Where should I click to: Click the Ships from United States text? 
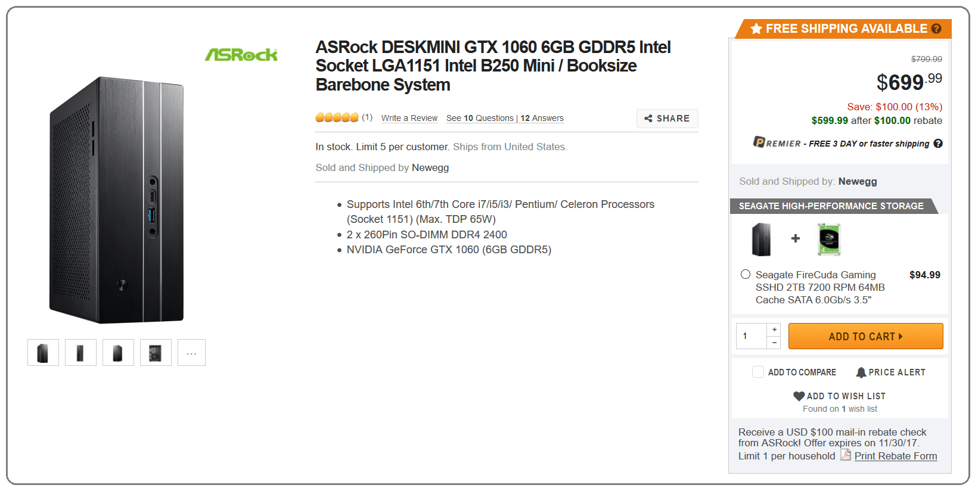point(510,147)
